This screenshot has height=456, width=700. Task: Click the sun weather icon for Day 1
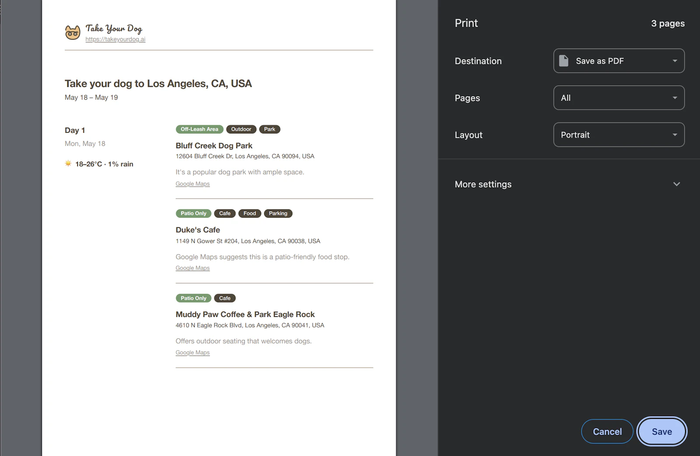coord(68,164)
